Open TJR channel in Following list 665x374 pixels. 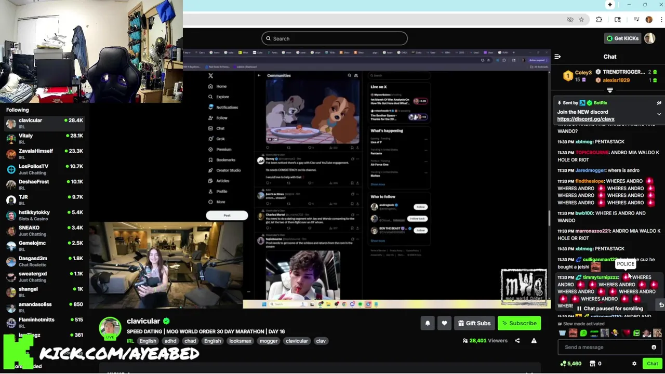tap(44, 200)
